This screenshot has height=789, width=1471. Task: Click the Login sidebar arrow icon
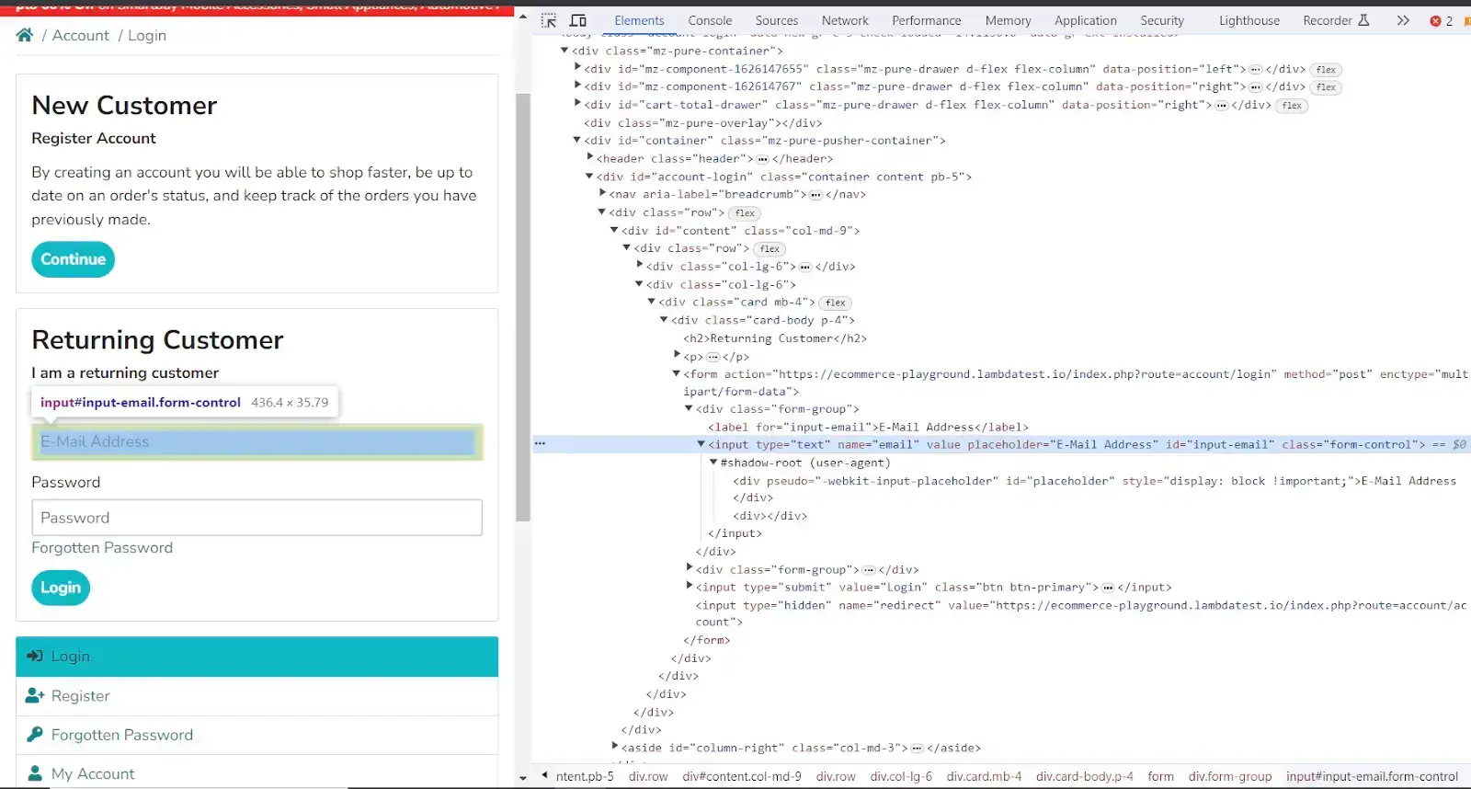click(35, 656)
